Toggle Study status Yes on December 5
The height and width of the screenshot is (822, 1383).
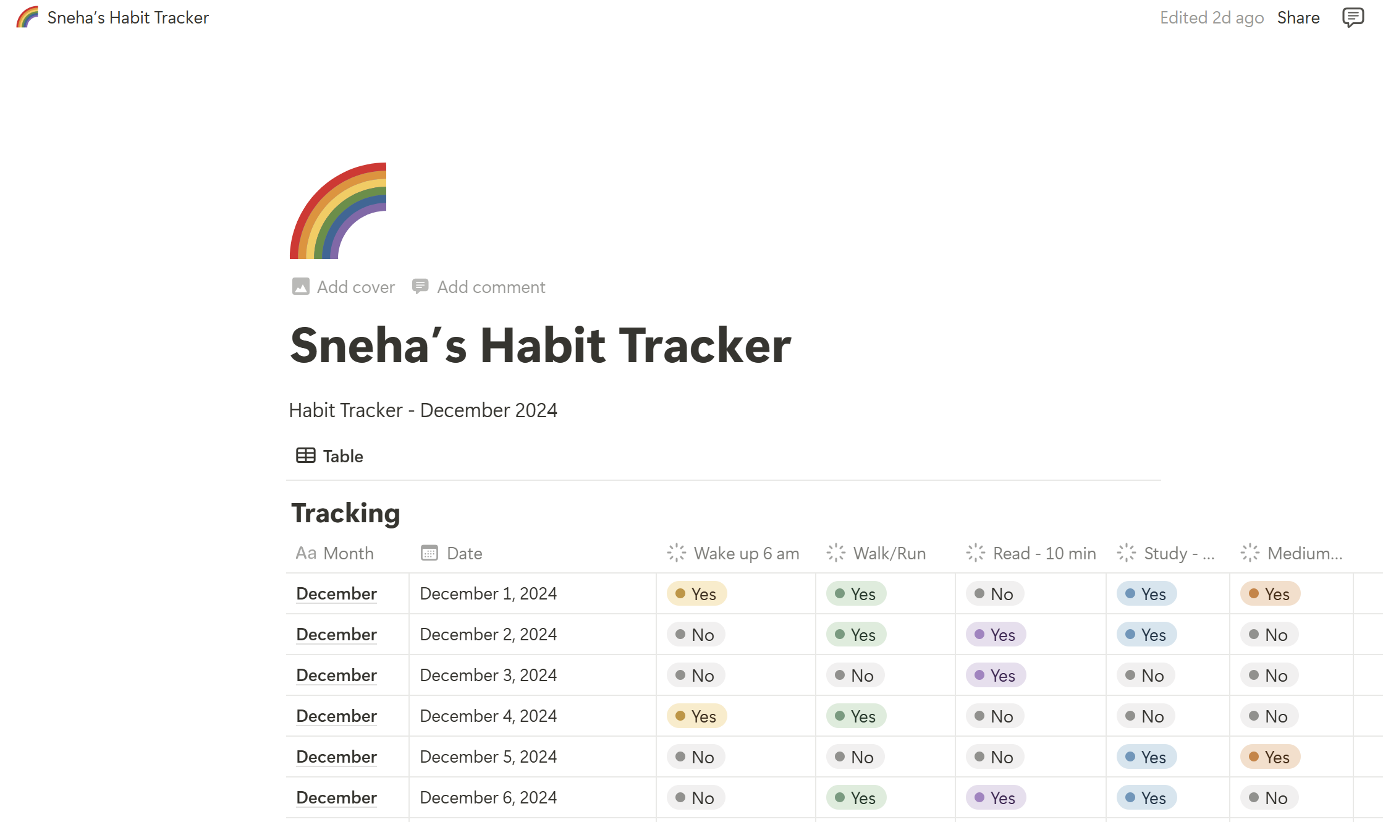pyautogui.click(x=1147, y=757)
